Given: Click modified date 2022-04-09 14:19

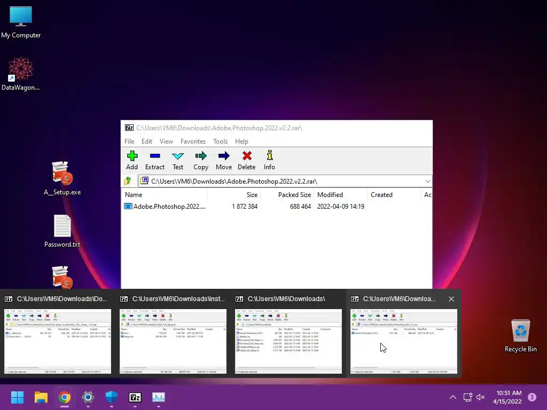Looking at the screenshot, I should (340, 207).
